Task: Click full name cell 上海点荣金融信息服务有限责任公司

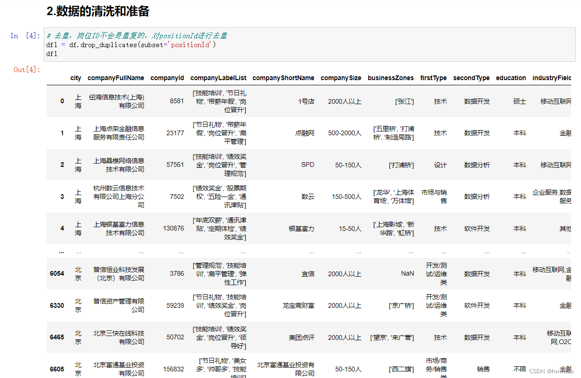Action: click(x=119, y=133)
